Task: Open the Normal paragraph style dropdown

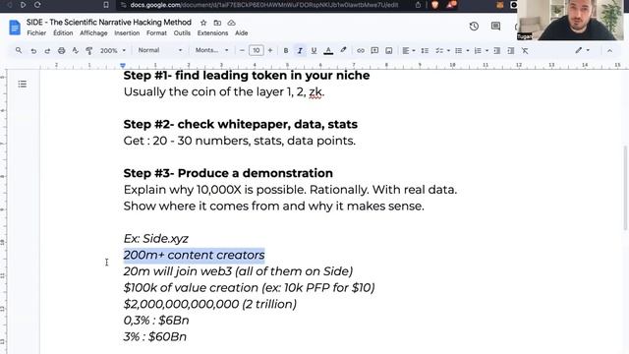Action: (x=159, y=50)
